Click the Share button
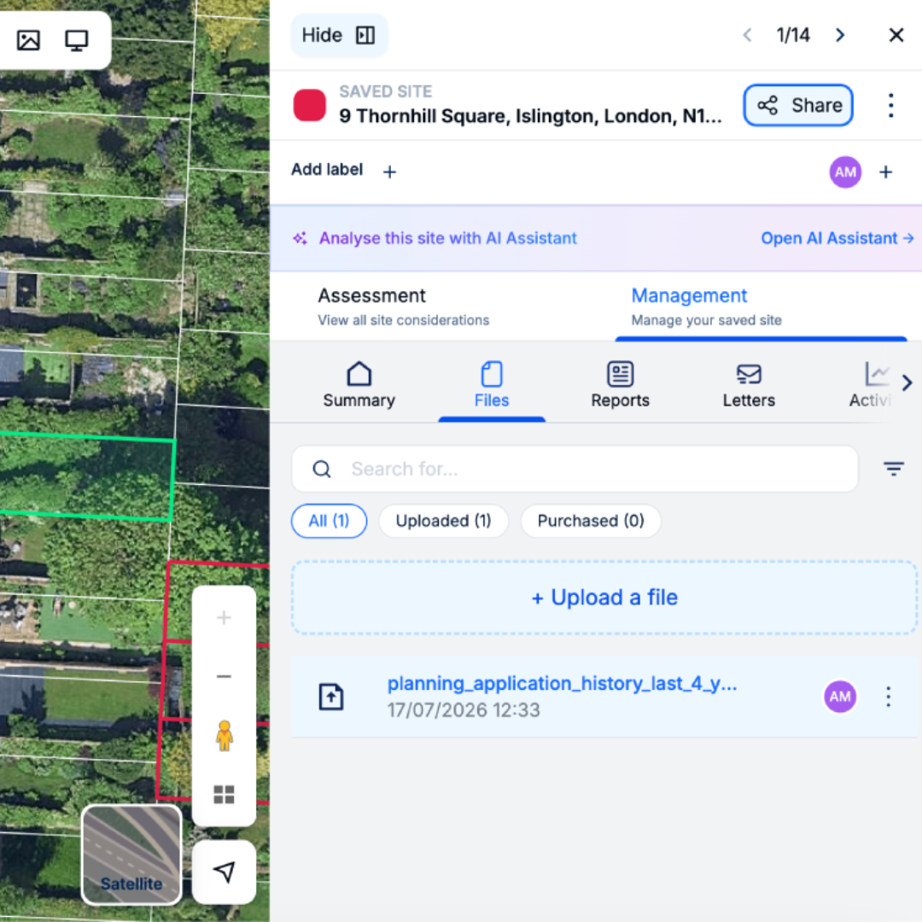This screenshot has height=922, width=922. (x=798, y=105)
